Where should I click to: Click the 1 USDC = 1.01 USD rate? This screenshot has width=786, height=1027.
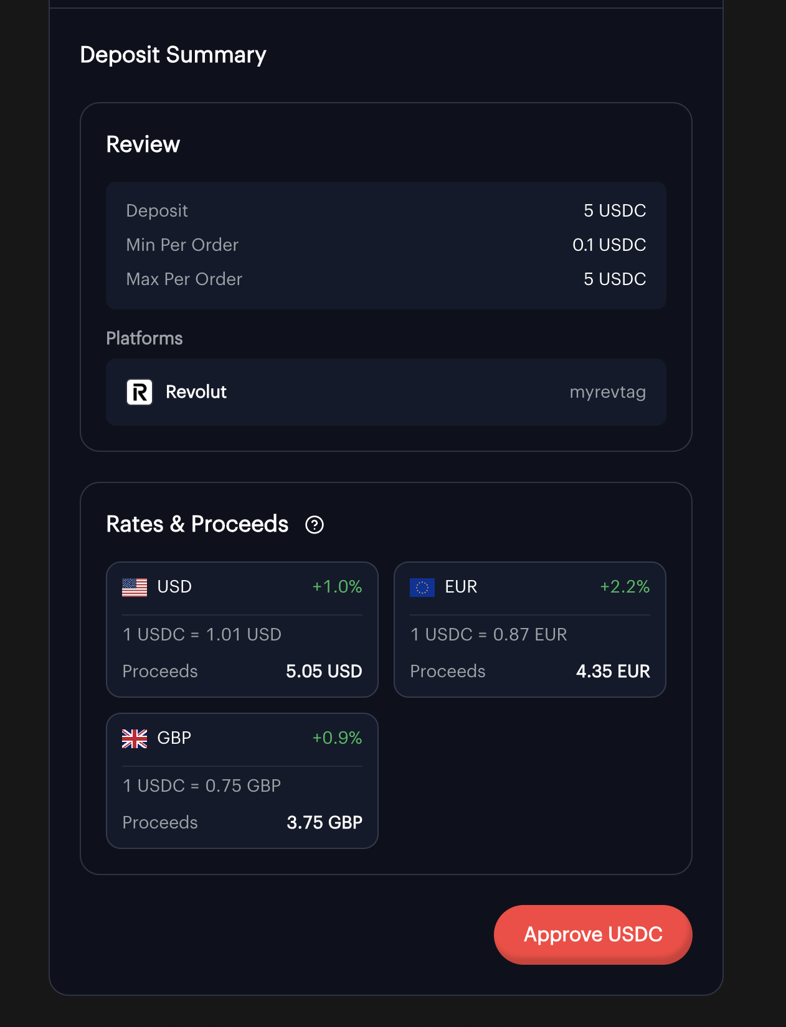(202, 634)
